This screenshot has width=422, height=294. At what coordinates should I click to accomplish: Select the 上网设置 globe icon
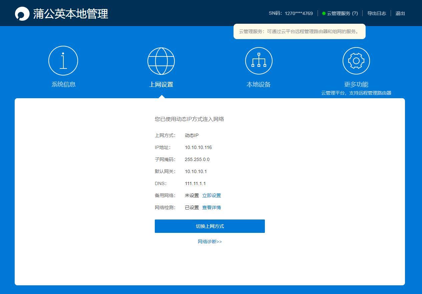(x=161, y=61)
